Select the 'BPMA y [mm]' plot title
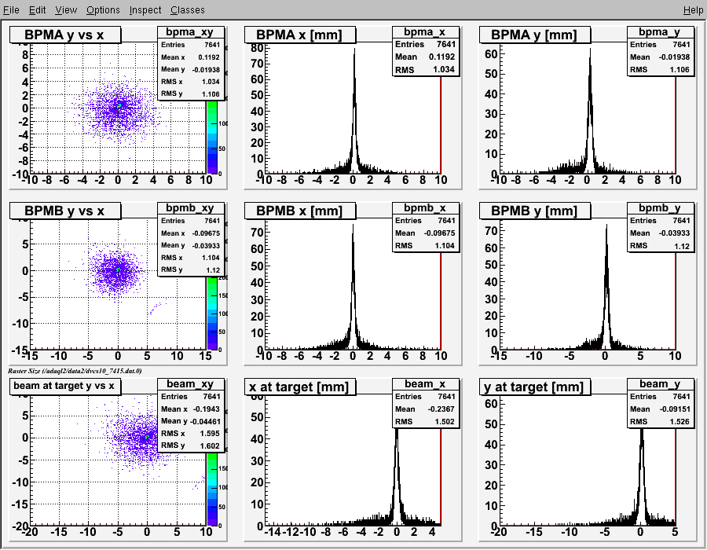This screenshot has width=707, height=550. (x=535, y=35)
